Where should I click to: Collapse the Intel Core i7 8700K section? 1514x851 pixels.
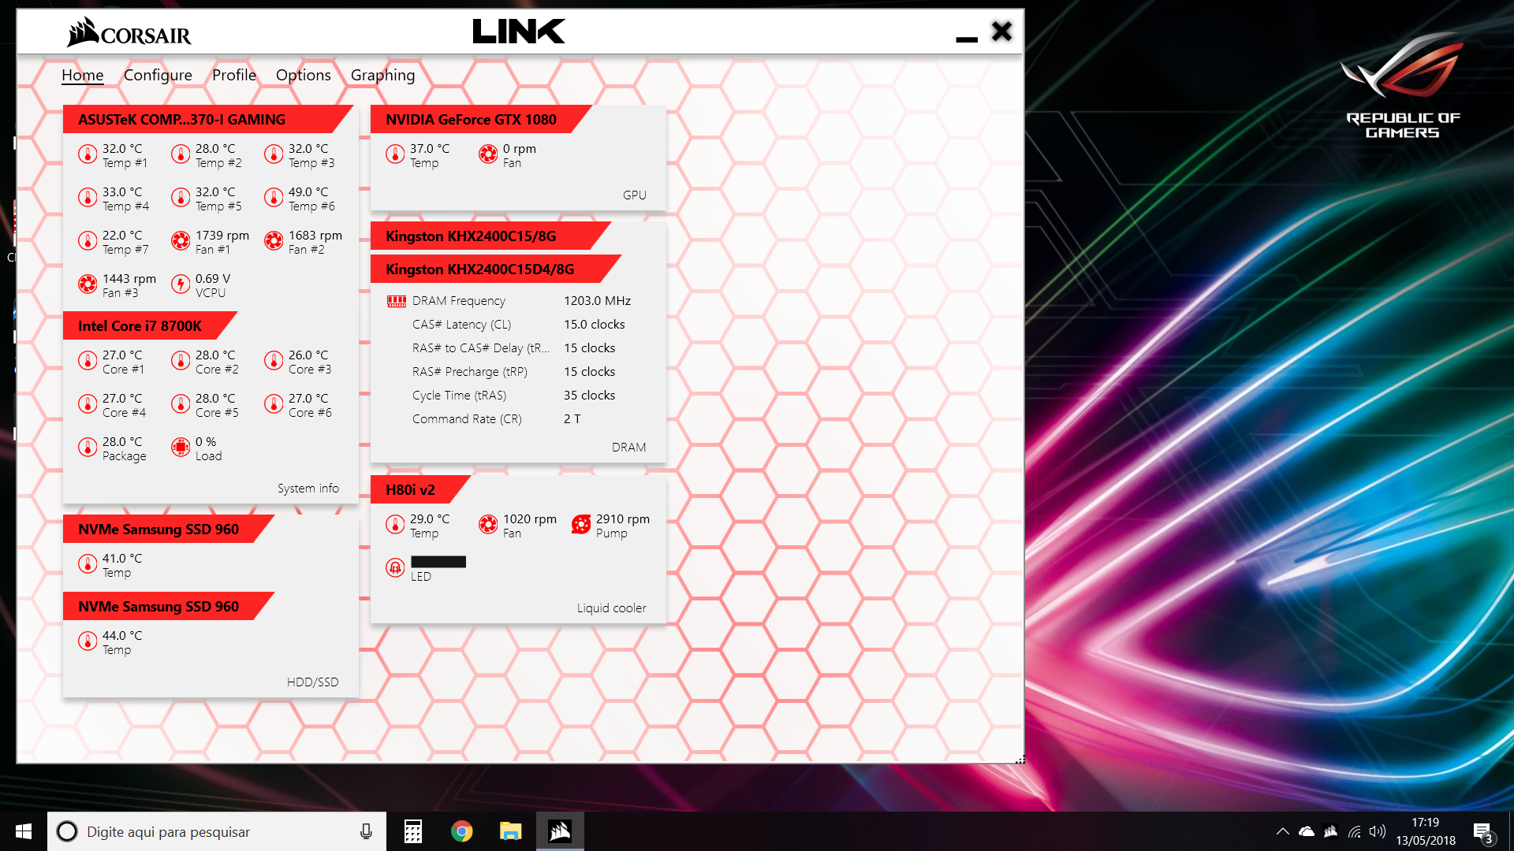click(x=140, y=326)
